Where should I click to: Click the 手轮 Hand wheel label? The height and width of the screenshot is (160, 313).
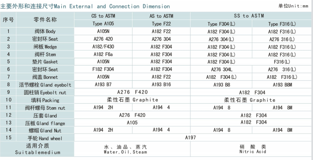pyautogui.click(x=45, y=138)
